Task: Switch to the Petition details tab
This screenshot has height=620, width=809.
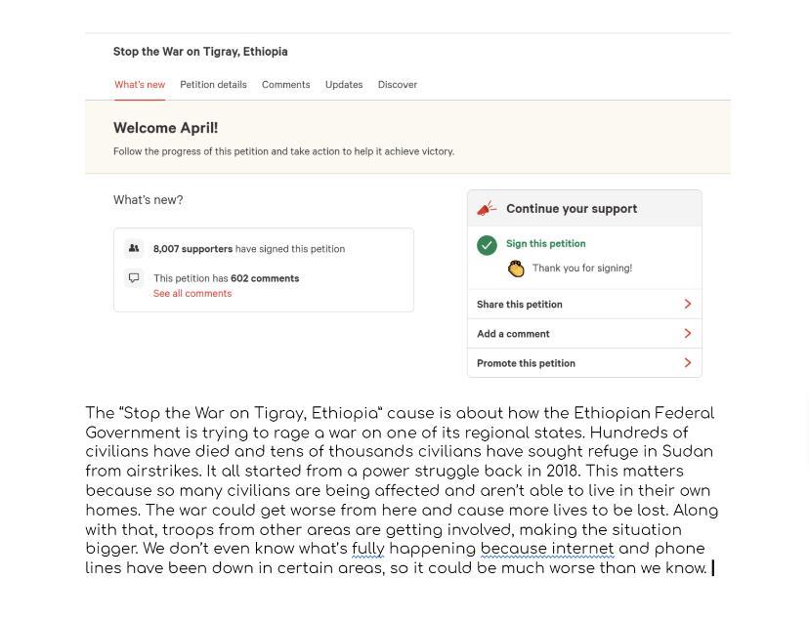Action: pos(213,85)
